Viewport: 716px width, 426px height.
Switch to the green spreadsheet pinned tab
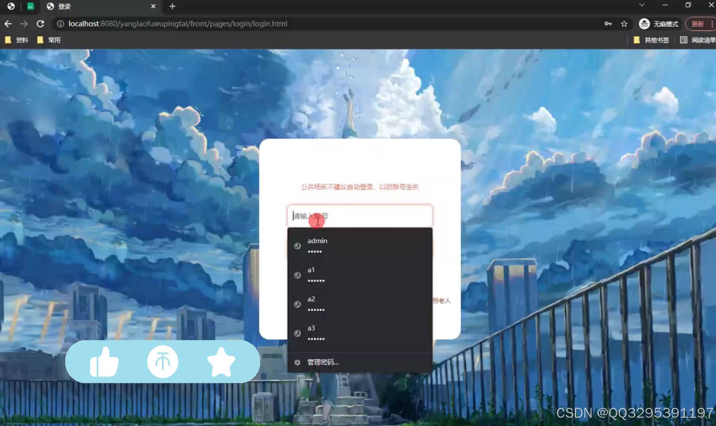[30, 6]
